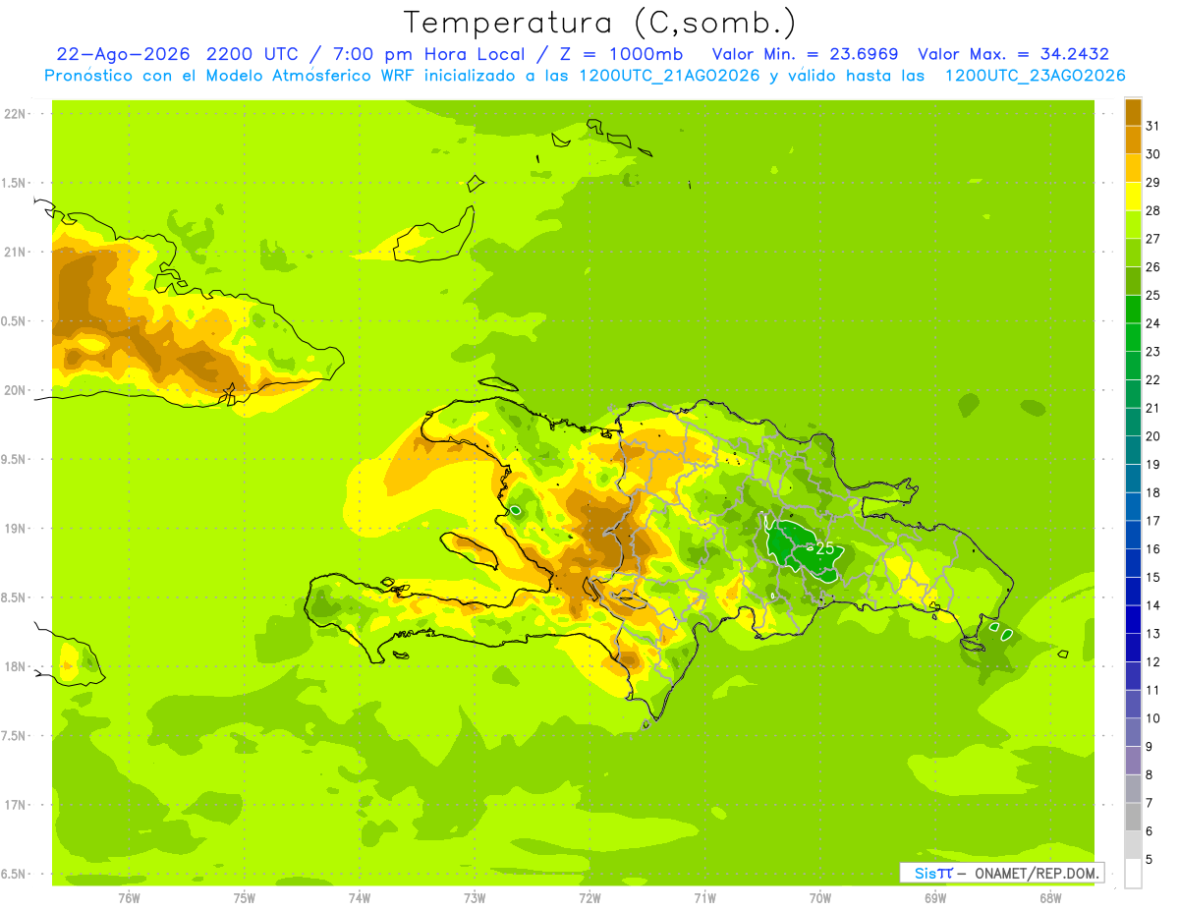Image resolution: width=1179 pixels, height=911 pixels.
Task: Click the "Temperatura (C,somb.)" title
Action: pos(600,23)
